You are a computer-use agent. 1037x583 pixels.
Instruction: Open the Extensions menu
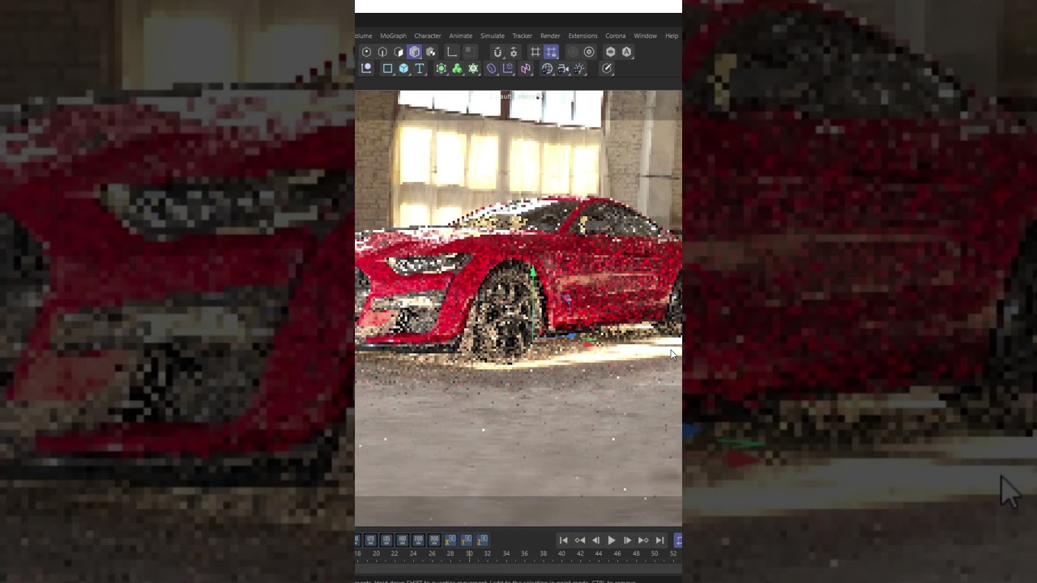(583, 36)
